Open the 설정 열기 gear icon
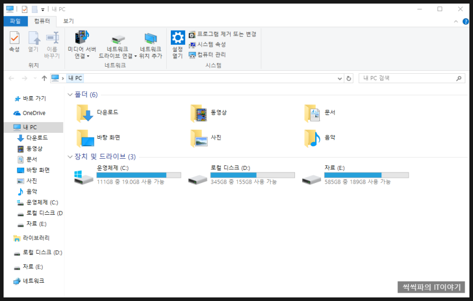Image resolution: width=473 pixels, height=301 pixels. click(x=178, y=44)
